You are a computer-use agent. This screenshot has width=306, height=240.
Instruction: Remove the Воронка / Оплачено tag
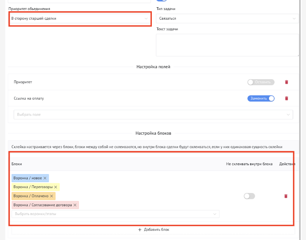coord(52,196)
